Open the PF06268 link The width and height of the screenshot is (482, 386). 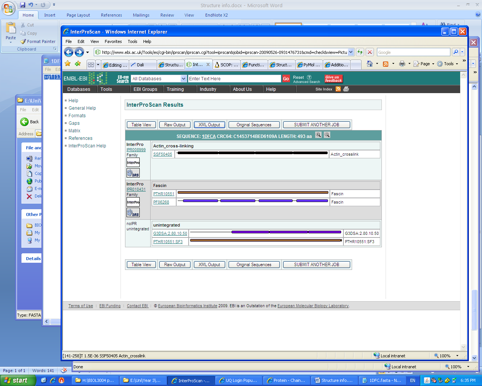pos(161,202)
